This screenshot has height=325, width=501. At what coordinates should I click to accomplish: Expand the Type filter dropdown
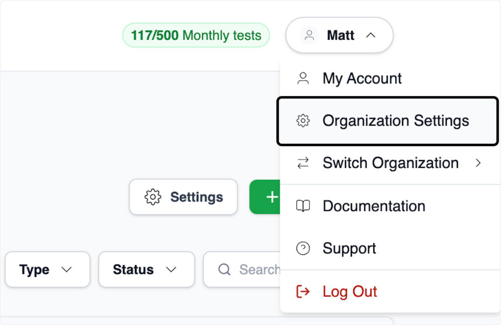(47, 270)
